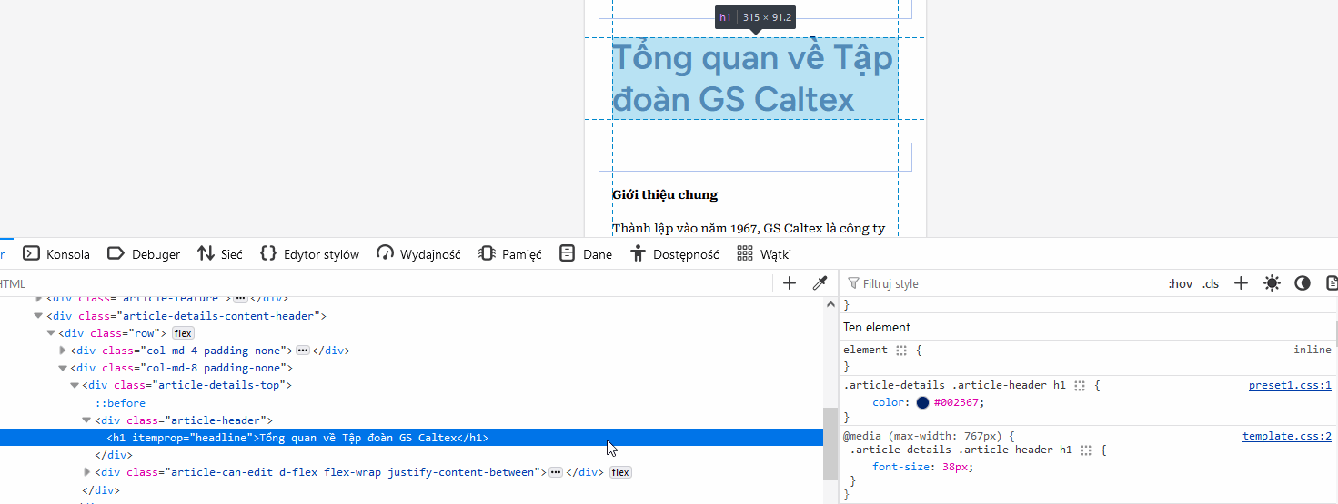The width and height of the screenshot is (1338, 504).
Task: Select the ::before pseudo-element row
Action: click(x=120, y=403)
